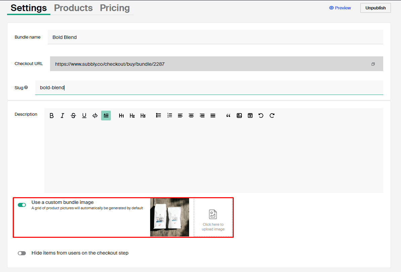This screenshot has height=272, width=401.
Task: Open the bundle Preview link
Action: pyautogui.click(x=340, y=8)
